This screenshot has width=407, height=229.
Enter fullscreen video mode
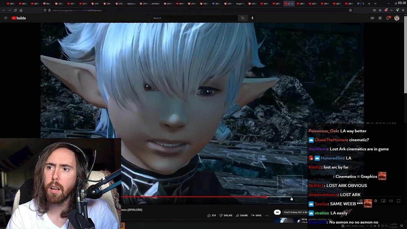point(398,201)
